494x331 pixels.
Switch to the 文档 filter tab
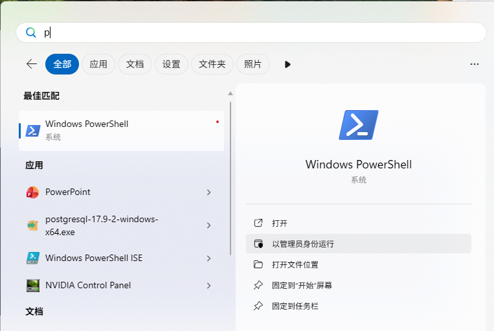tap(135, 64)
